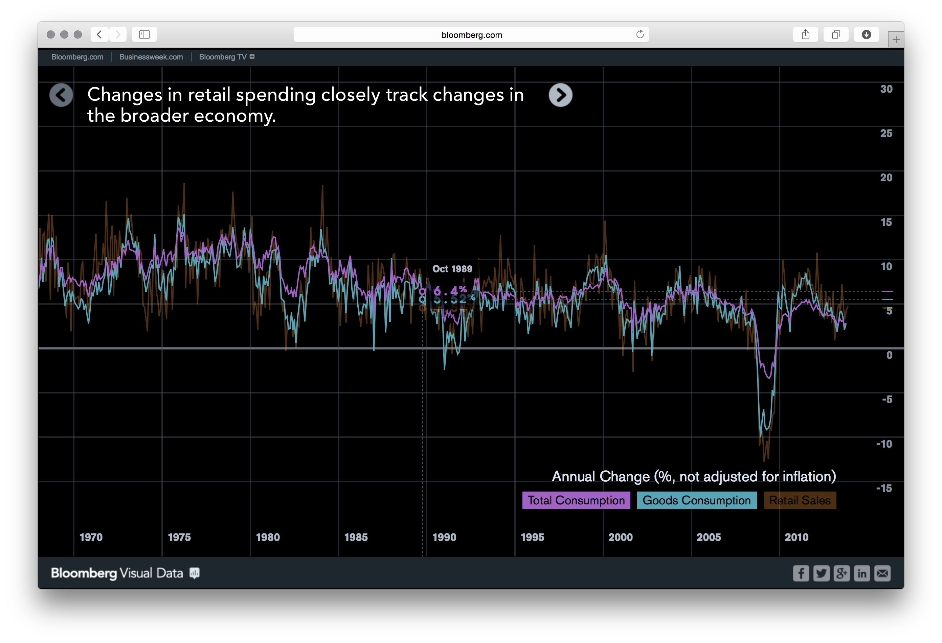
Task: Go back to the previous chart slide
Action: (x=61, y=95)
